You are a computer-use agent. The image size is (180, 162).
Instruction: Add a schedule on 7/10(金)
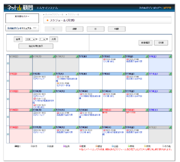click(147, 74)
